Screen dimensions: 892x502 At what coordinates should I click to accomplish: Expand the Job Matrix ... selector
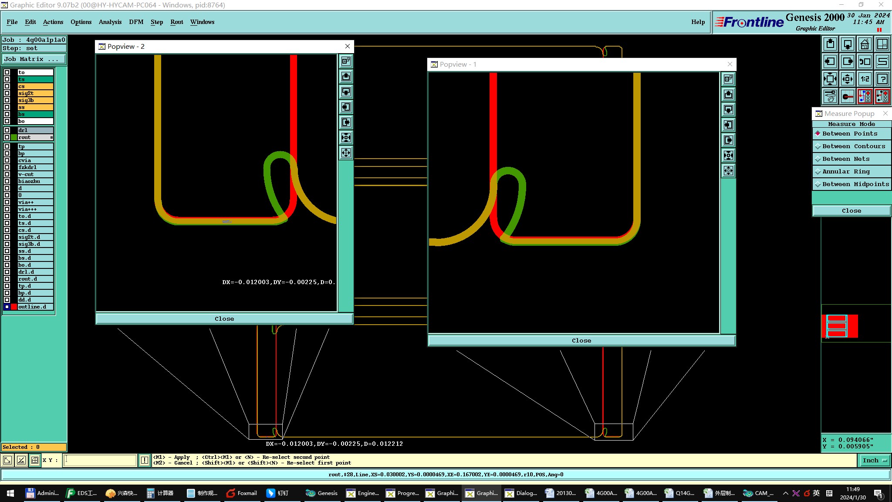tap(34, 59)
